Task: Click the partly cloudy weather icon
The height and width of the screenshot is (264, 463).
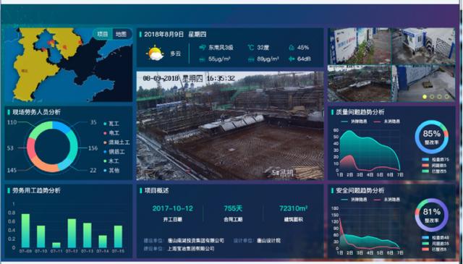Action: click(x=155, y=53)
